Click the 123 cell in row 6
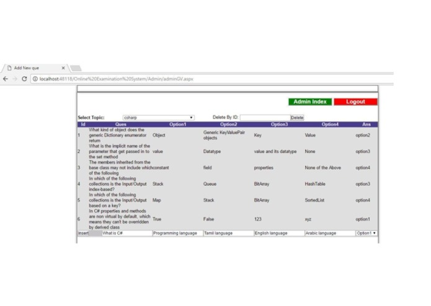This screenshot has width=431, height=306. tap(258, 219)
